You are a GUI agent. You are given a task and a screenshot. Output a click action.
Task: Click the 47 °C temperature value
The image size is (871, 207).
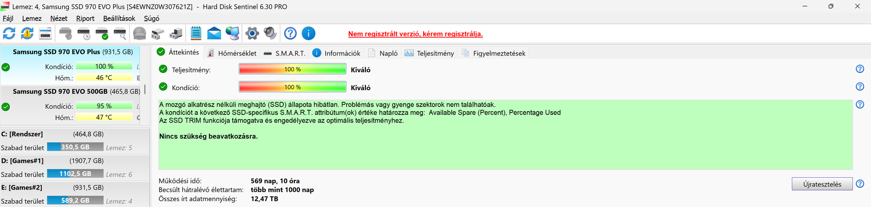[x=104, y=117]
